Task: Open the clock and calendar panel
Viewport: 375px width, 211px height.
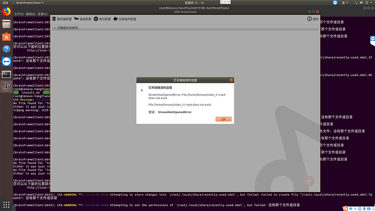Action: [194, 3]
